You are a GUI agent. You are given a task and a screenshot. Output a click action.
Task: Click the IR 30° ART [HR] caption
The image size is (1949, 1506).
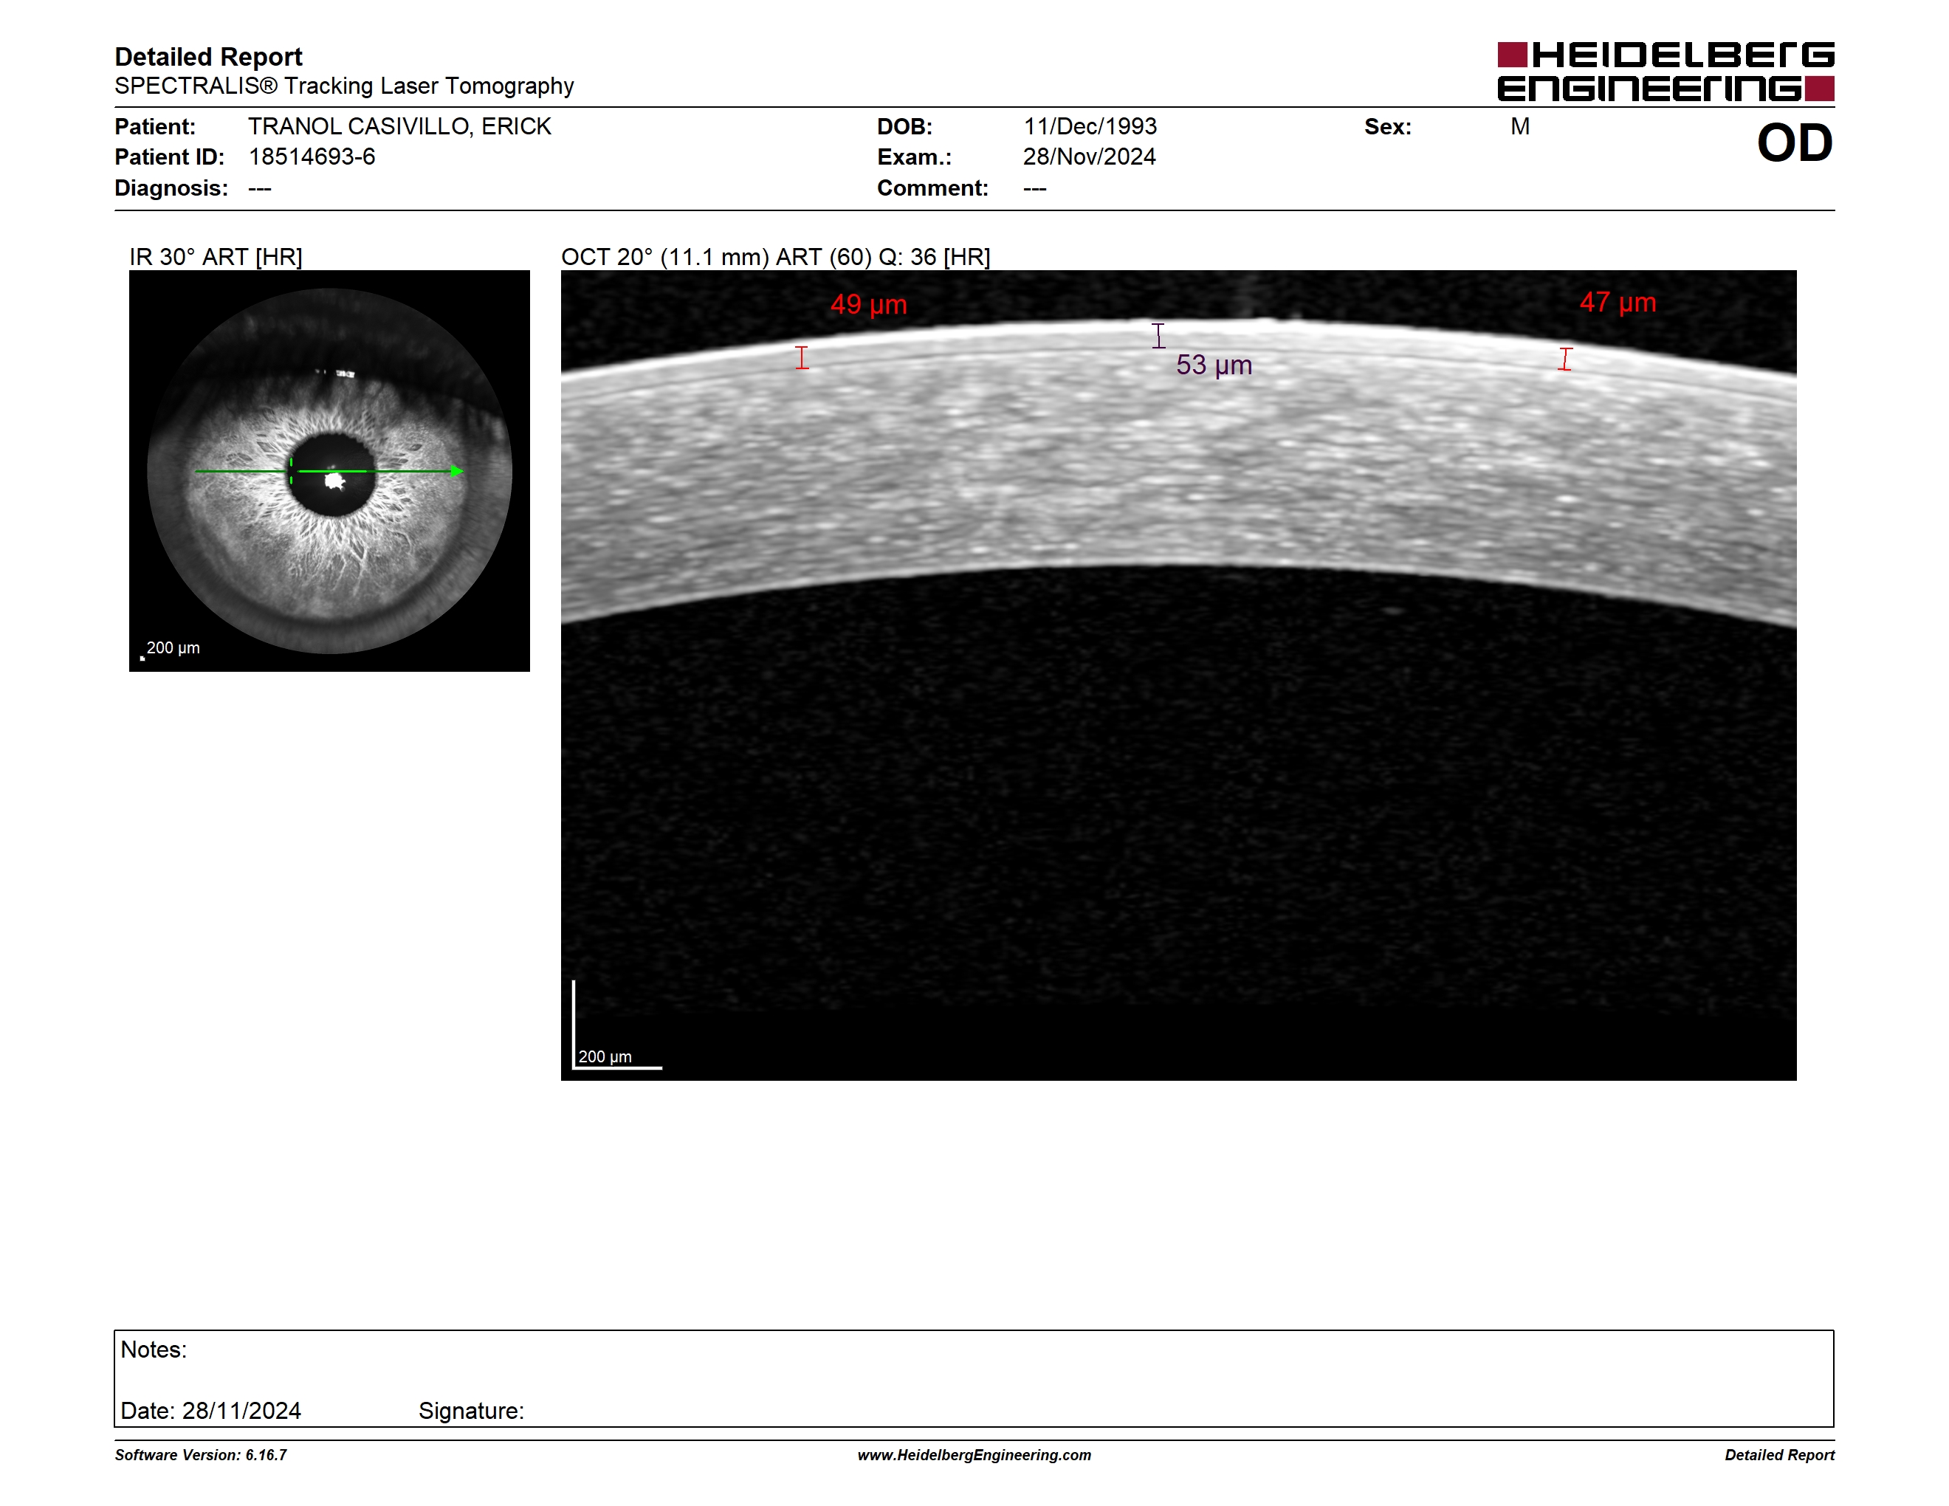tap(216, 257)
